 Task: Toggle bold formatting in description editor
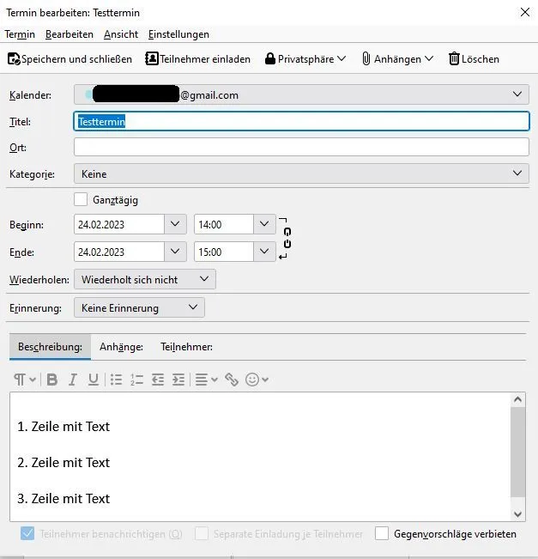(x=52, y=380)
